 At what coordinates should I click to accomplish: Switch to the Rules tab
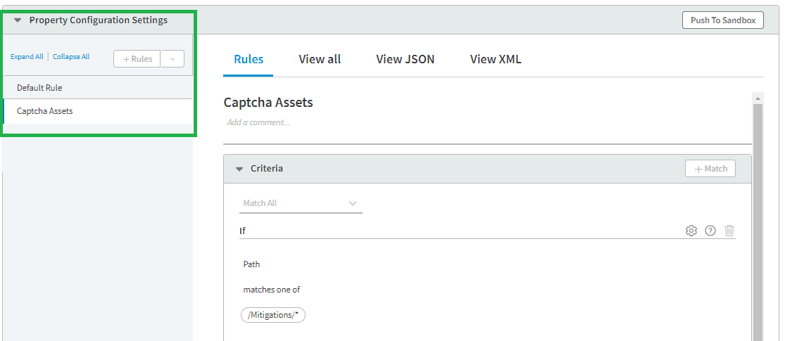249,59
